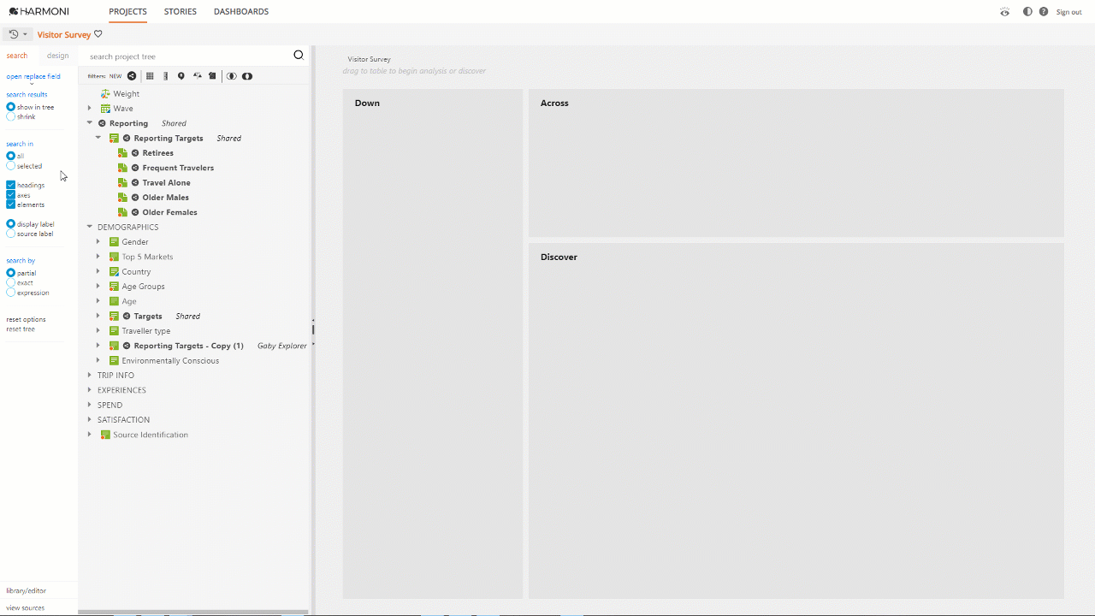The width and height of the screenshot is (1095, 616).
Task: Collapse the DEMOGRAPHICS section
Action: pyautogui.click(x=90, y=227)
